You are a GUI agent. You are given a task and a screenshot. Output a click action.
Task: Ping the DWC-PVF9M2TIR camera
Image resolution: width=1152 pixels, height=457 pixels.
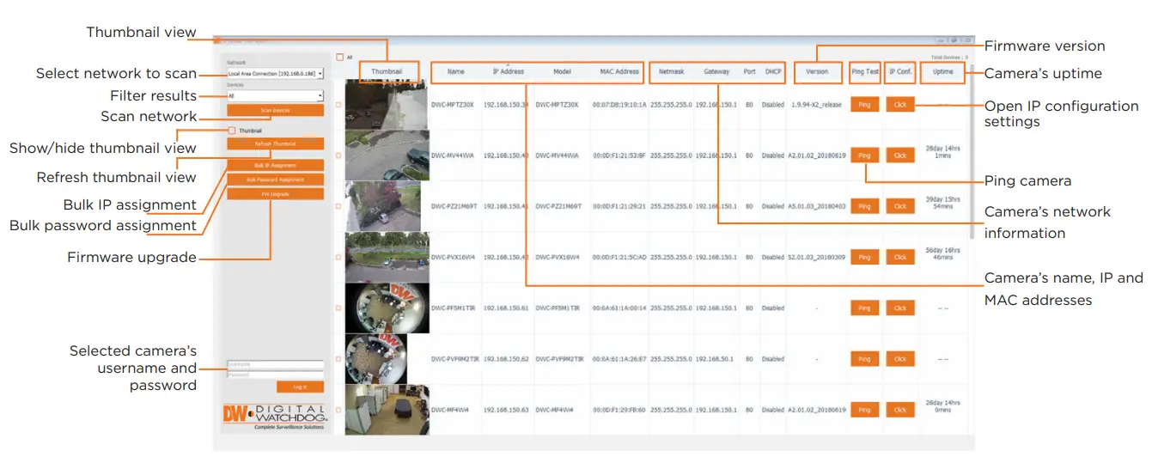point(864,359)
